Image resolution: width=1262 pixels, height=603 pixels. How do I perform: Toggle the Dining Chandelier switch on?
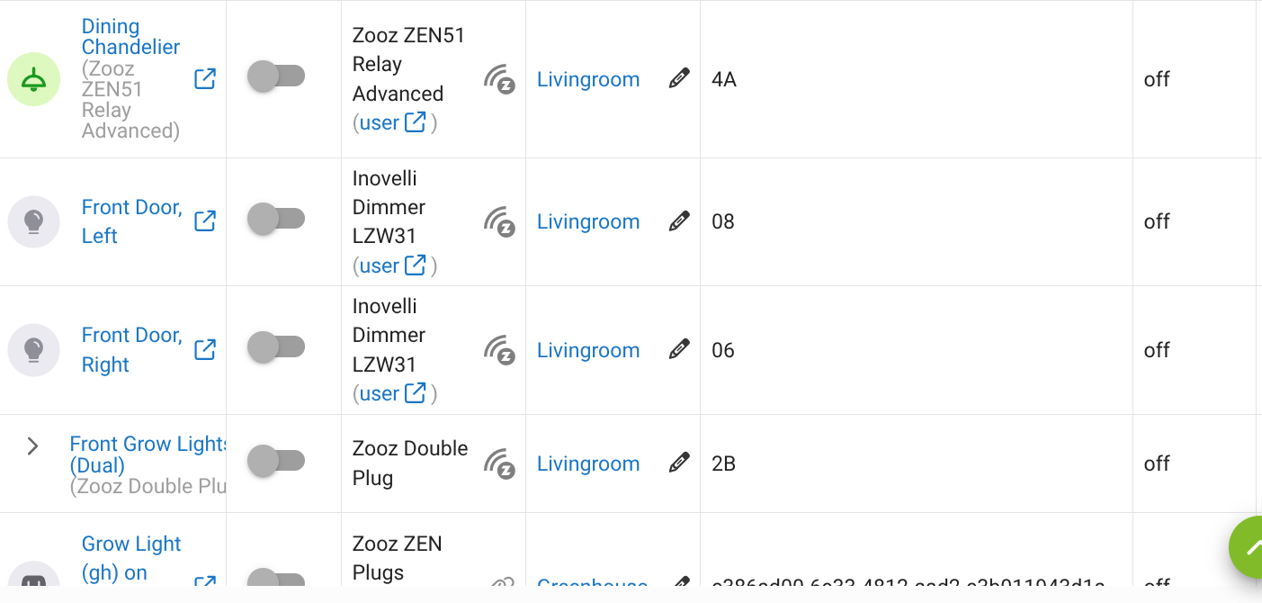(276, 76)
